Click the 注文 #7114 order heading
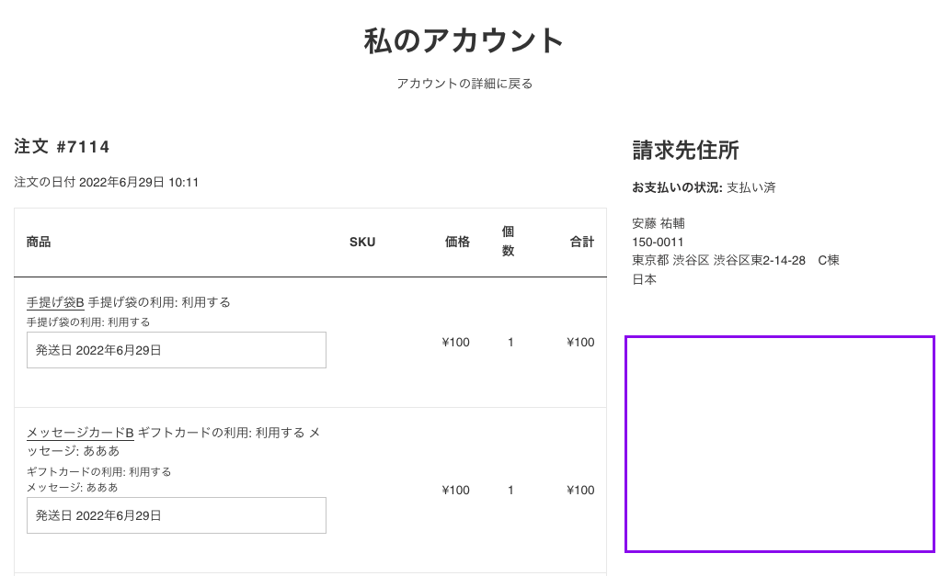The height and width of the screenshot is (576, 951). 63,147
